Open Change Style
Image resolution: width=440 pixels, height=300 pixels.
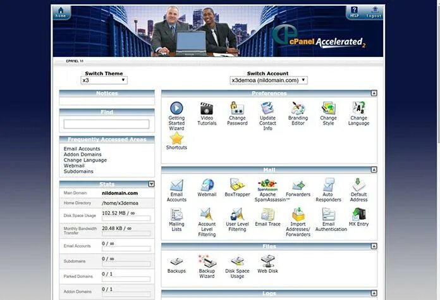point(328,113)
